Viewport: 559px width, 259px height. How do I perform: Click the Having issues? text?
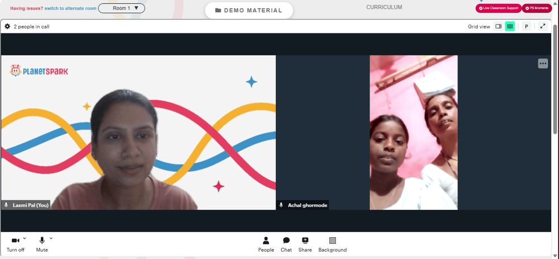click(x=27, y=8)
